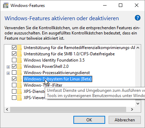This screenshot has width=145, height=128.
Task: Disable SMB 1.0/CIFS-Dateifreigabe checkbox
Action: [x=14, y=54]
